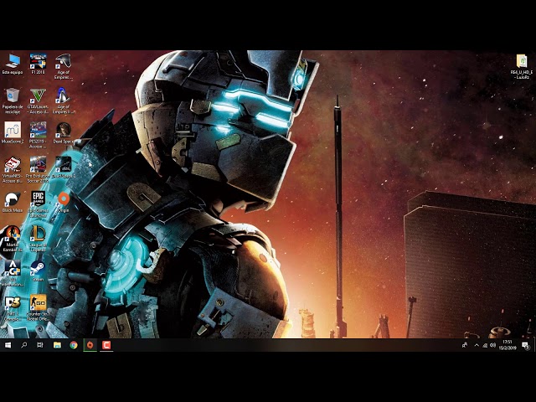Open the FS4 file at top right
The image size is (536, 402).
click(x=522, y=66)
